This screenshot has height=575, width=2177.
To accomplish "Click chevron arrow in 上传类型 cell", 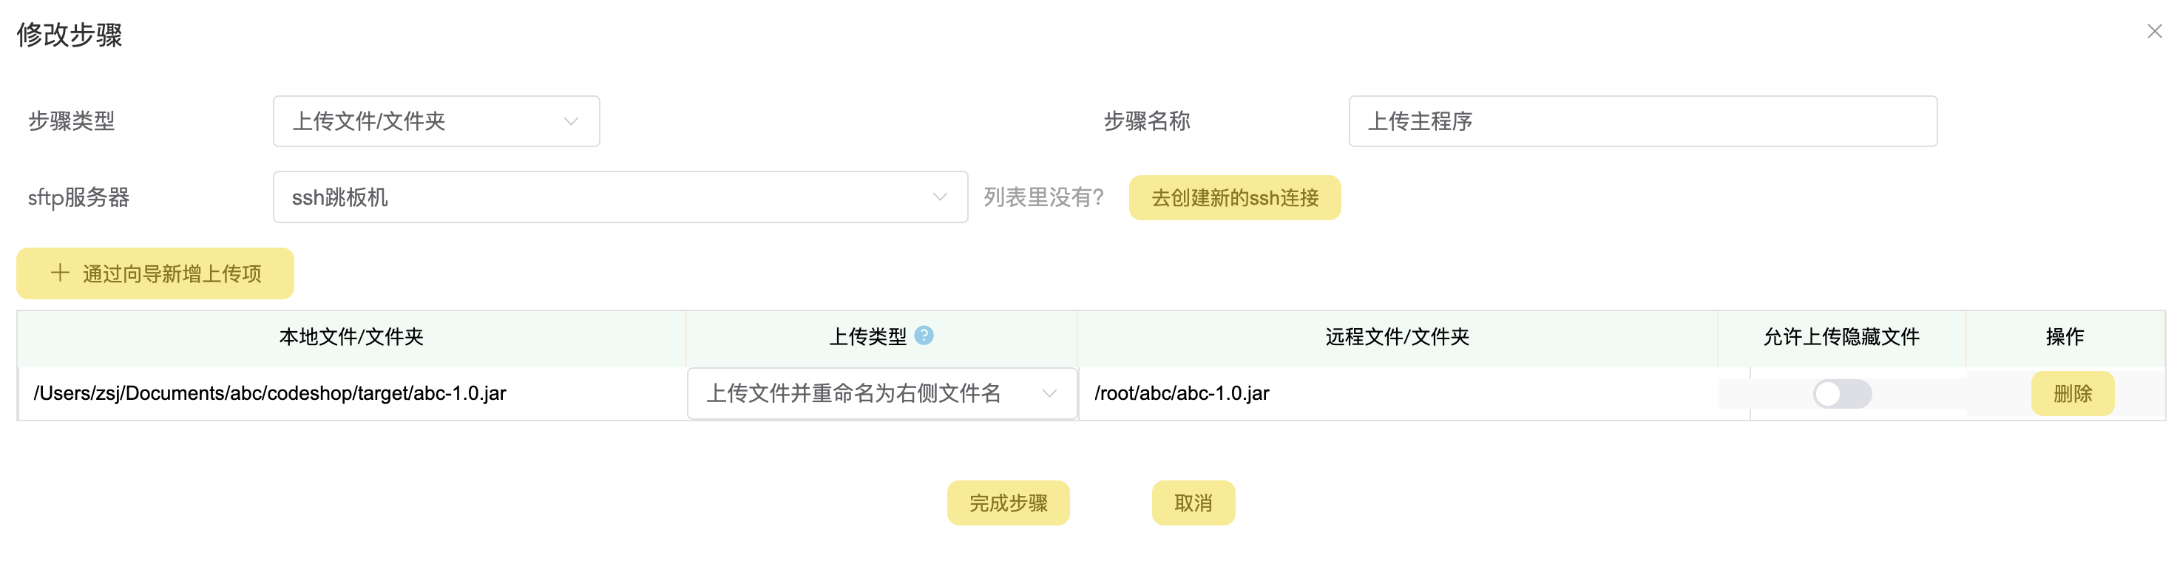I will click(1049, 393).
